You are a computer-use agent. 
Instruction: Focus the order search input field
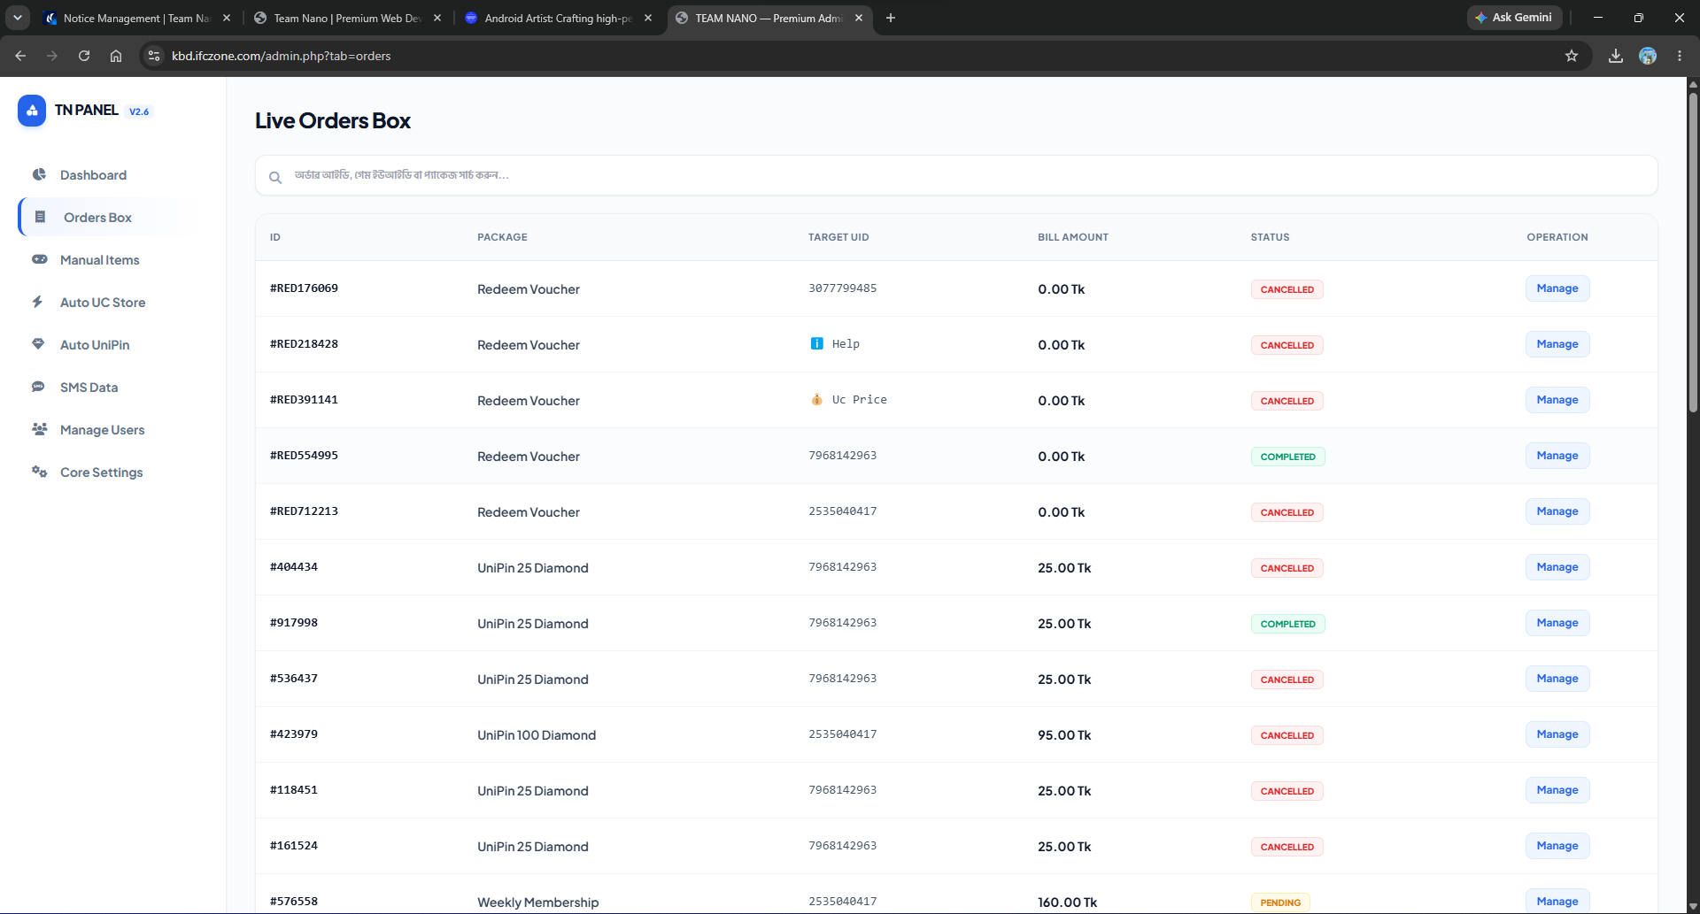pos(956,175)
